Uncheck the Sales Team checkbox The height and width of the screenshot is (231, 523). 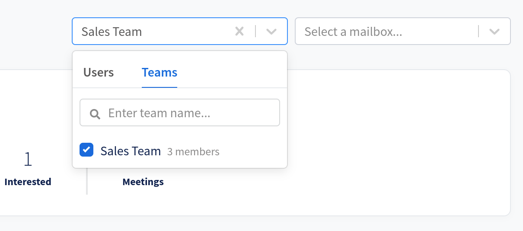86,150
